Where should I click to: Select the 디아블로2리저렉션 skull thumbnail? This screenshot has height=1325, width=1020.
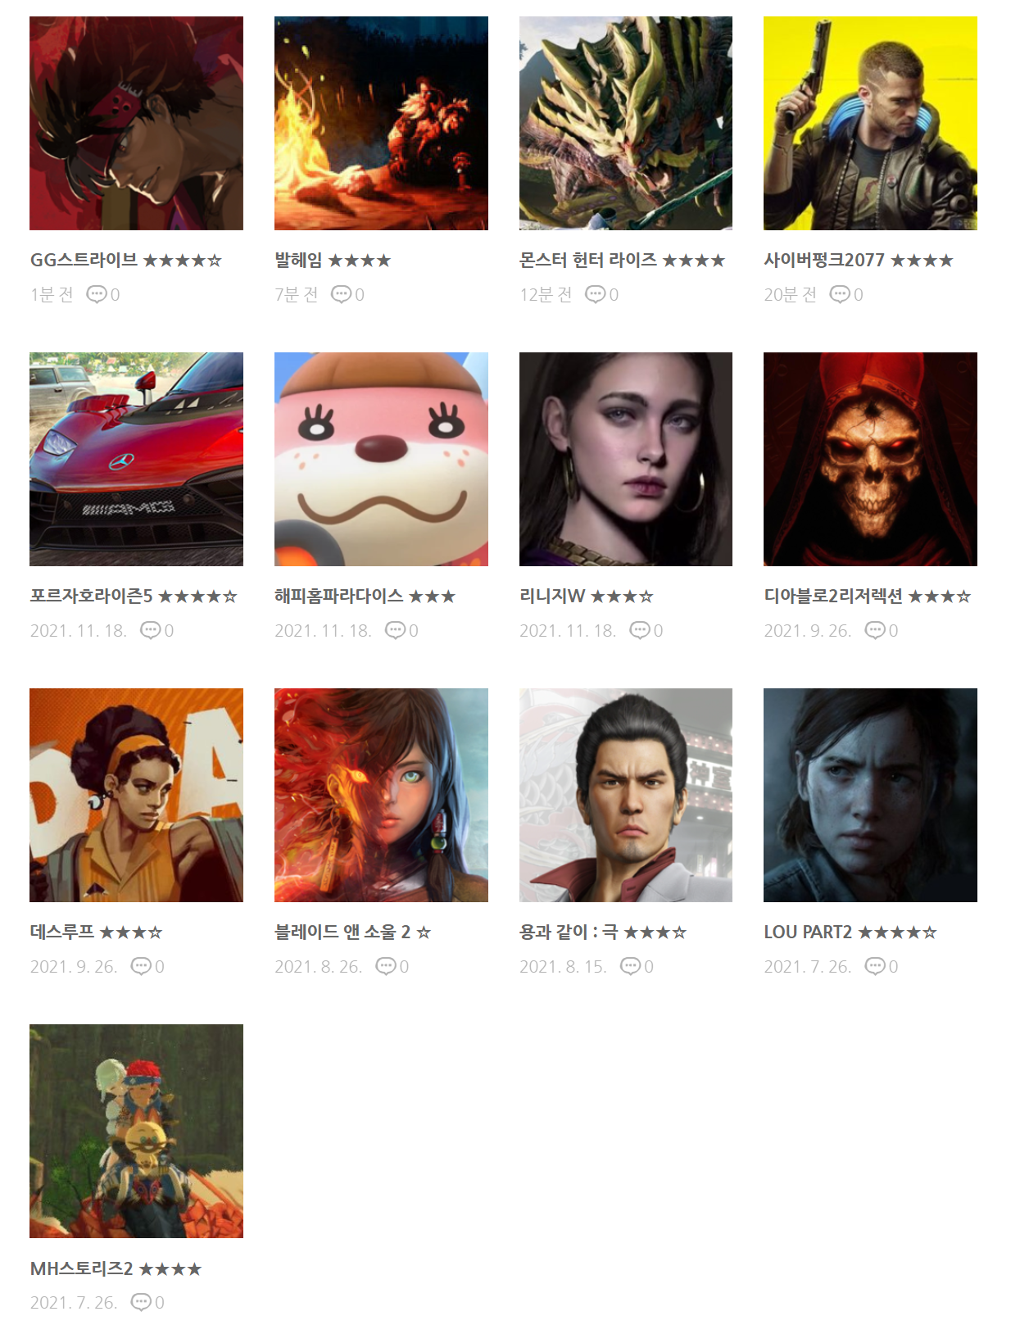click(x=870, y=459)
